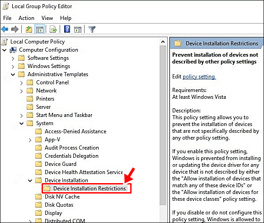Open Help via the question mark icon
Viewport: 264px width, 223px height.
[x=67, y=29]
